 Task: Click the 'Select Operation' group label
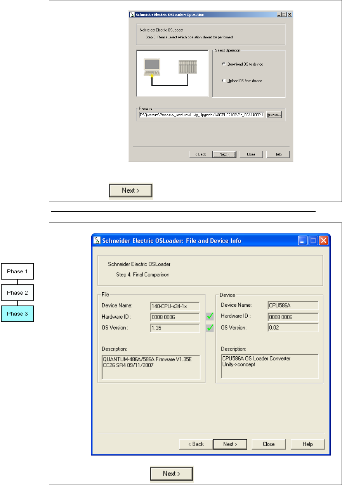pyautogui.click(x=227, y=50)
